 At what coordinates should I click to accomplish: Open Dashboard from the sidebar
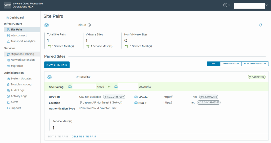[17, 18]
